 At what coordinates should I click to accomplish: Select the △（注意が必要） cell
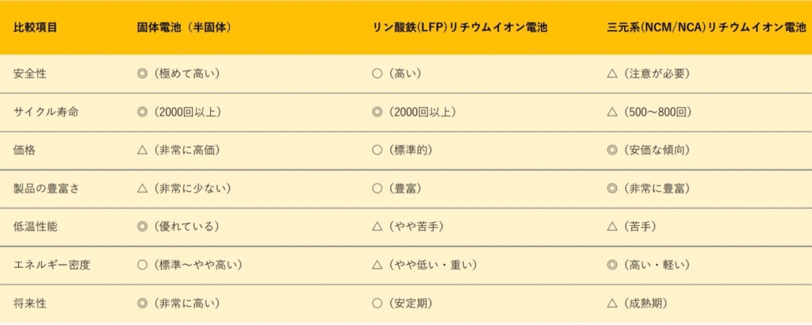pyautogui.click(x=649, y=74)
